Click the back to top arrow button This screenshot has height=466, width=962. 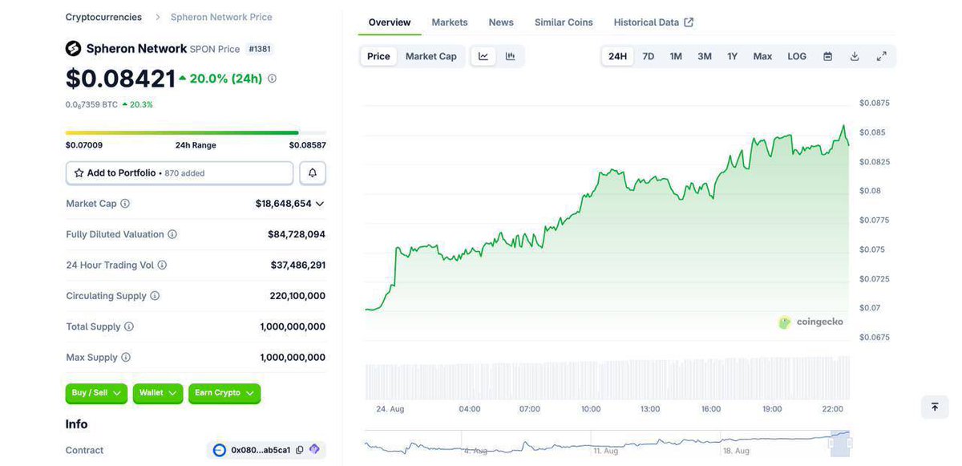point(935,407)
